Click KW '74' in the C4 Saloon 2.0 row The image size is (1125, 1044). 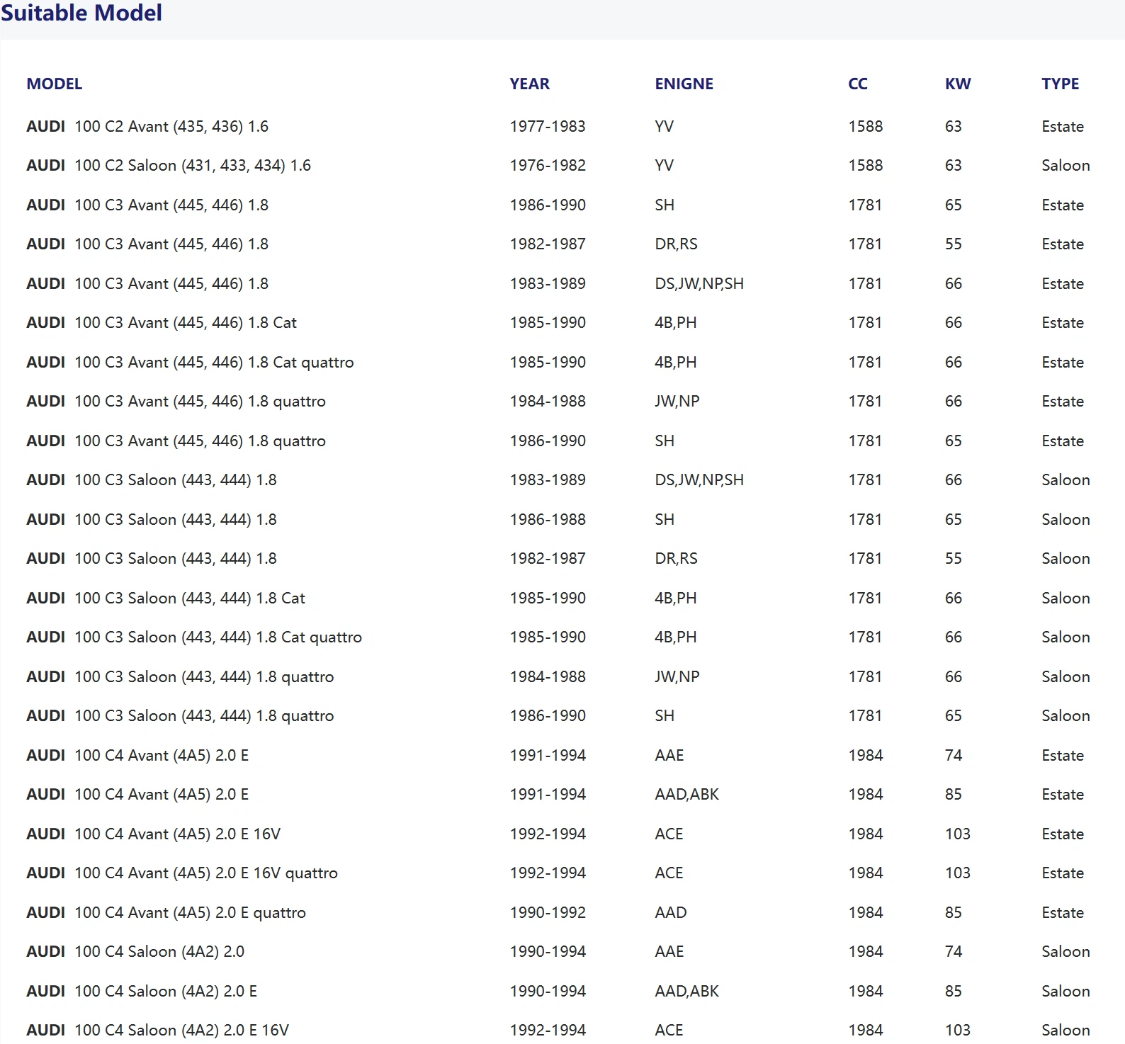(x=954, y=951)
